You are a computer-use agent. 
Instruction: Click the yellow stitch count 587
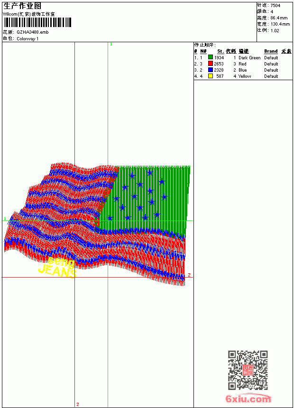(x=220, y=76)
